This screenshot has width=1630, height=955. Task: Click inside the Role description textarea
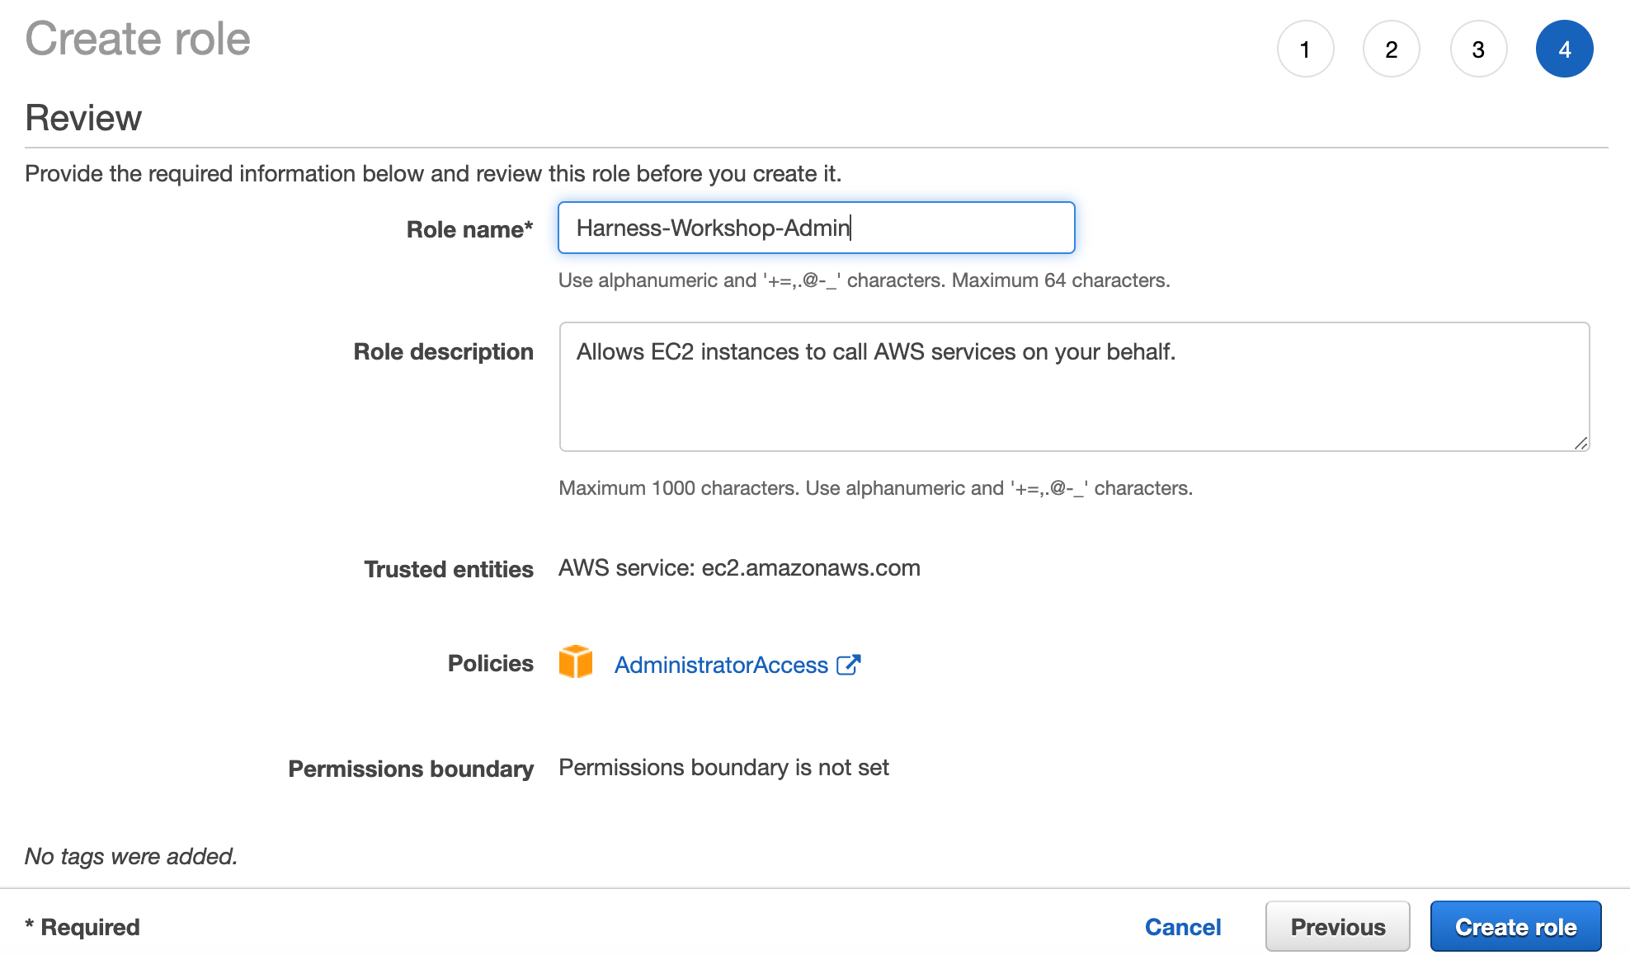1074,387
